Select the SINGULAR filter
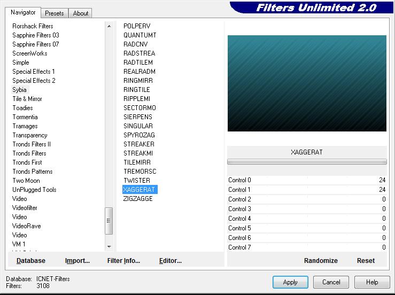Viewport: 395px width, 295px height. (138, 126)
